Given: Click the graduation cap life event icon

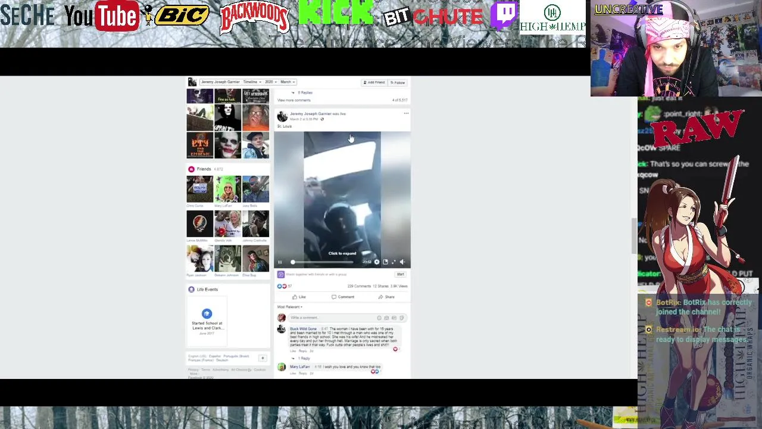Looking at the screenshot, I should coord(207,314).
